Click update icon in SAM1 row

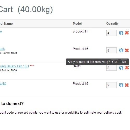[121, 68]
